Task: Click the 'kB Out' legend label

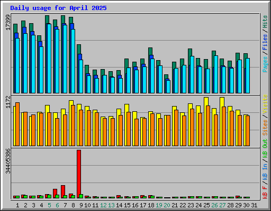Action: [x=265, y=149]
